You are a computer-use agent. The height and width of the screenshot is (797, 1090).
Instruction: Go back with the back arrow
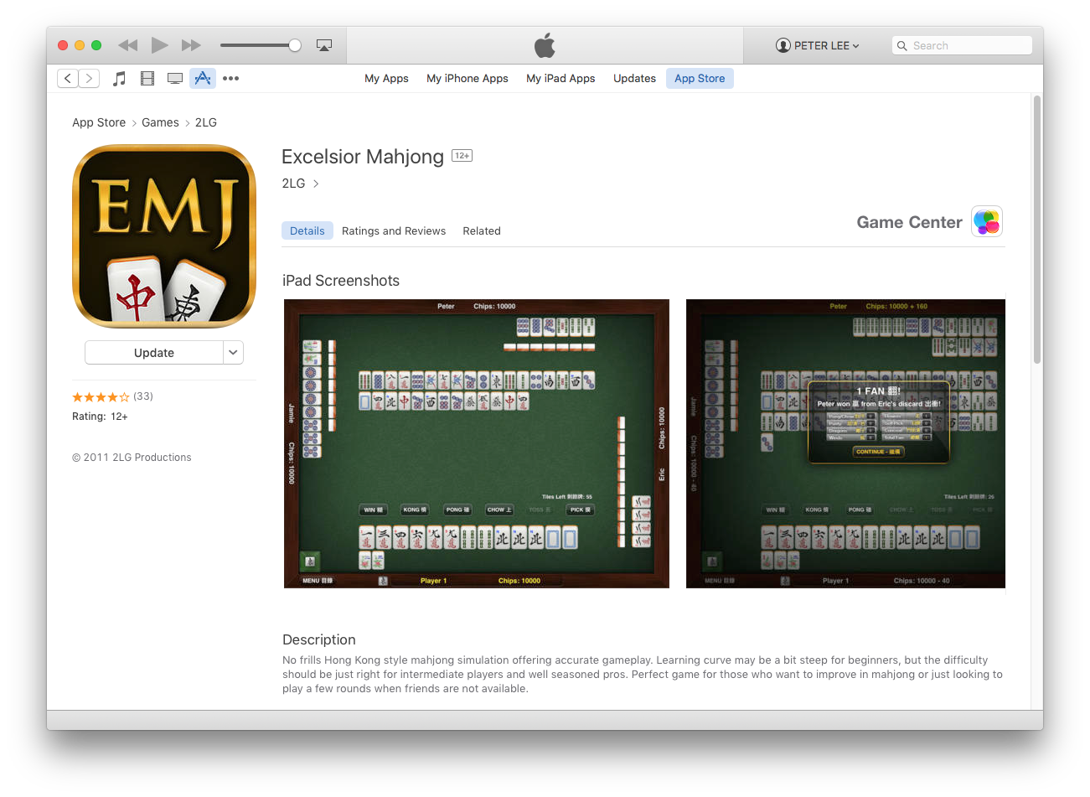pos(68,78)
